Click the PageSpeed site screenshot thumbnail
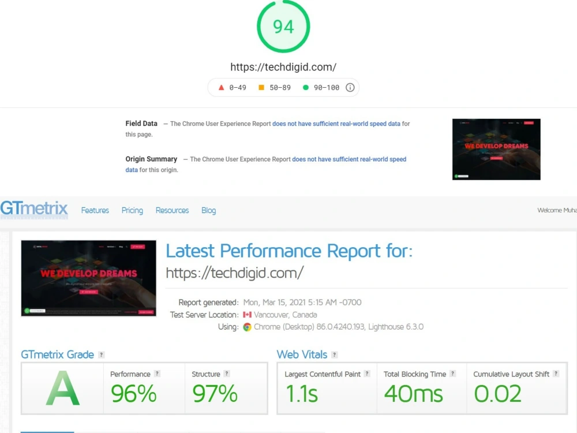Screen dimensions: 577x433 (x=496, y=149)
